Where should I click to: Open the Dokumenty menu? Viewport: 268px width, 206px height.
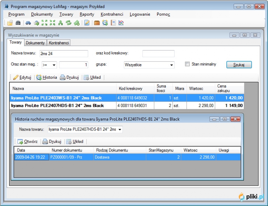tap(42, 14)
